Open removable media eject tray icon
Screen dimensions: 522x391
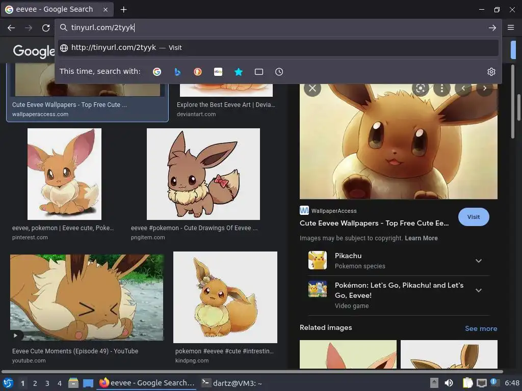434,383
